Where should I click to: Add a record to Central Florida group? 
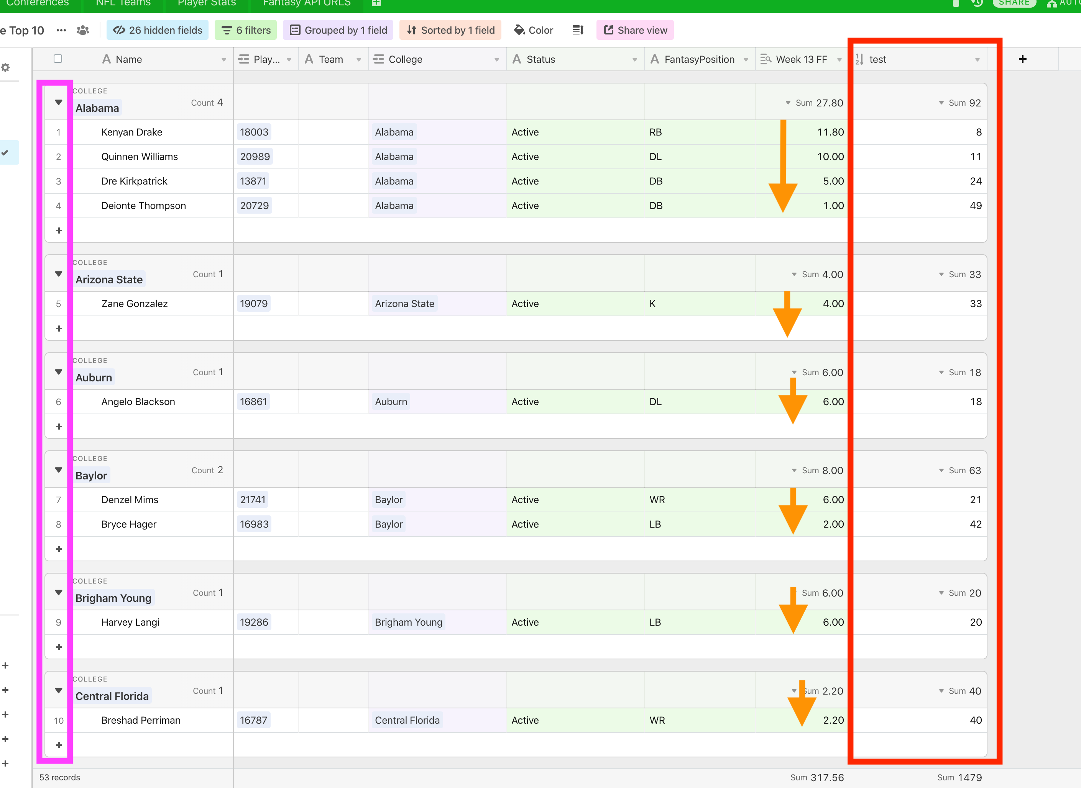59,745
